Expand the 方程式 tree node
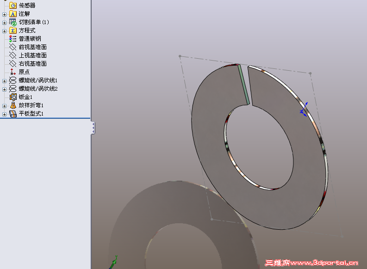 (x=4, y=31)
